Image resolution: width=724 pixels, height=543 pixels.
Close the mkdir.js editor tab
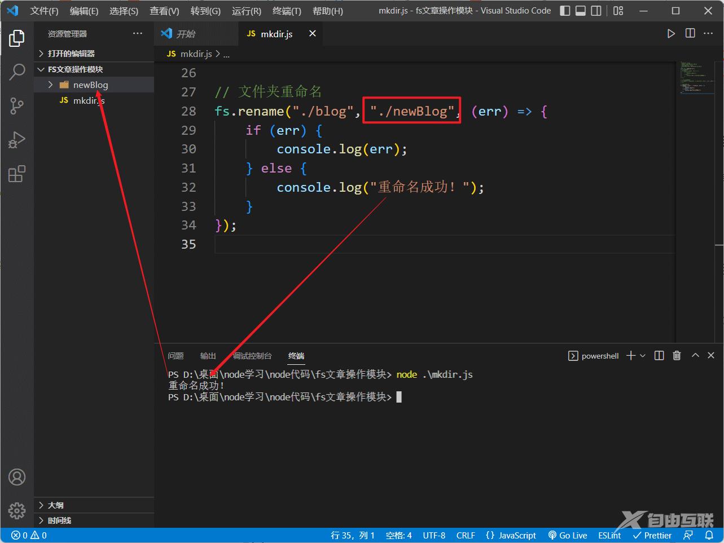click(x=312, y=33)
